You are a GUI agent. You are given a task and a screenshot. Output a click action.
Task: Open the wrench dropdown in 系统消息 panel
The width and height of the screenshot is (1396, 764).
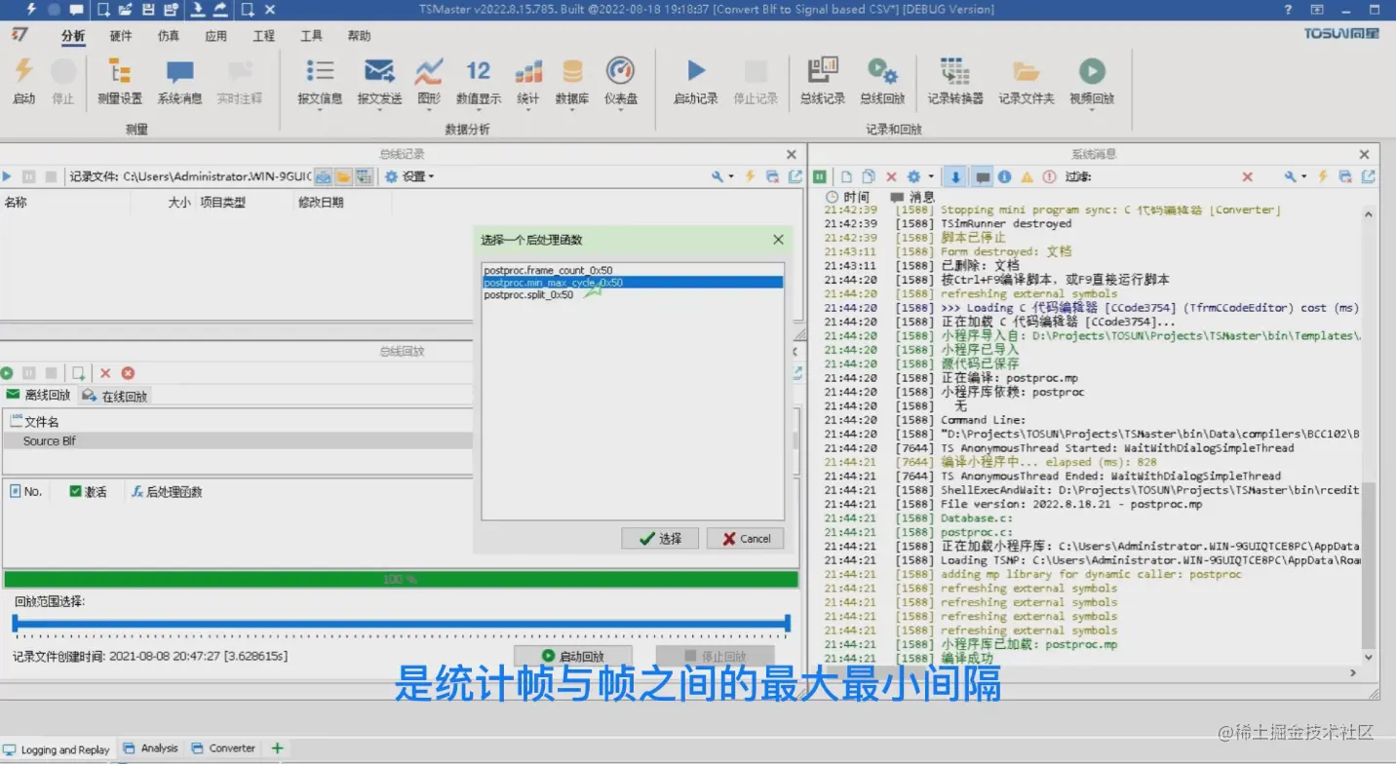tap(1296, 177)
